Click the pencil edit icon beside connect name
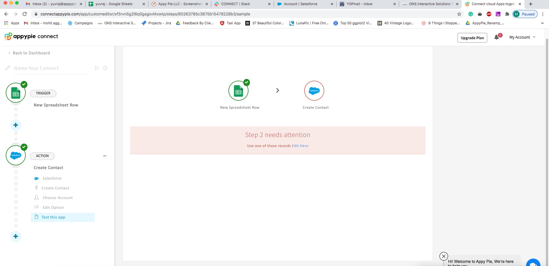The height and width of the screenshot is (266, 549). click(8, 68)
